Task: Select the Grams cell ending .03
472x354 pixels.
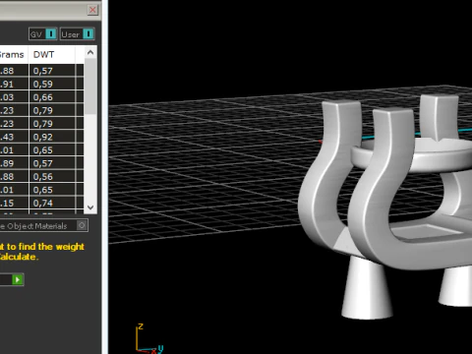Action: click(14, 97)
